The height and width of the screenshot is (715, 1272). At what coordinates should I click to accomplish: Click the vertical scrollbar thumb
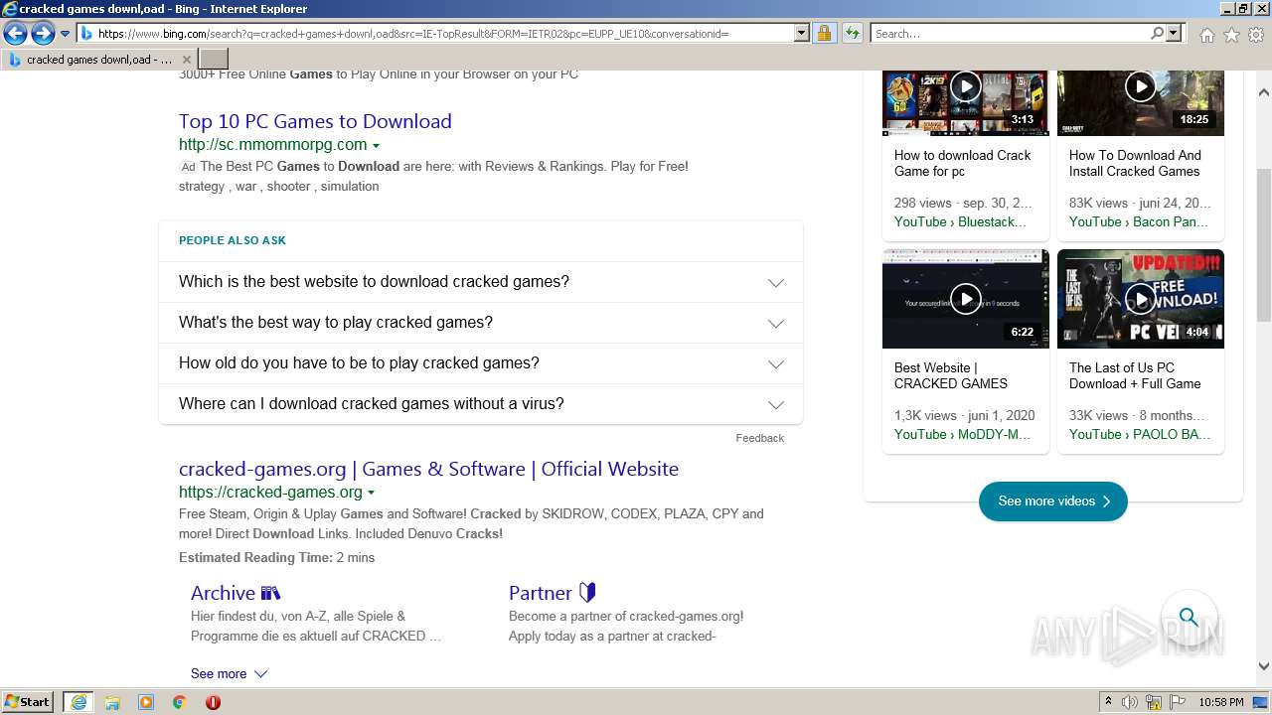[1264, 245]
